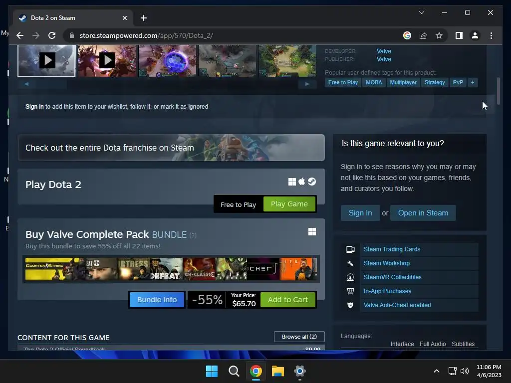
Task: Open the fourth gameplay screenshot thumbnail
Action: click(x=227, y=60)
